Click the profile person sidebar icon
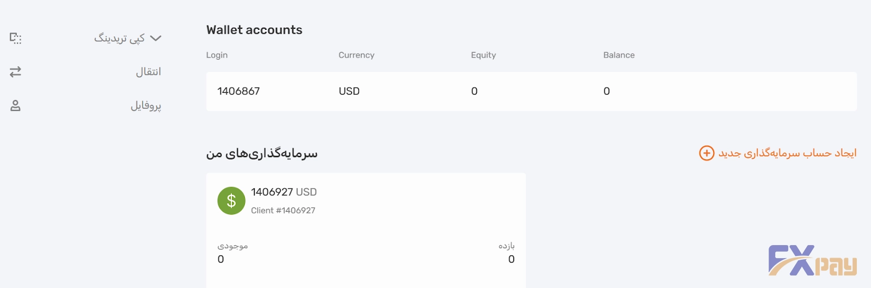This screenshot has width=871, height=288. click(x=15, y=105)
